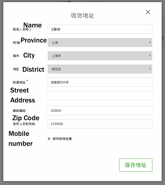This screenshot has width=165, height=185.
Task: Close the 收货地址 dialog with X icon
Action: (148, 12)
